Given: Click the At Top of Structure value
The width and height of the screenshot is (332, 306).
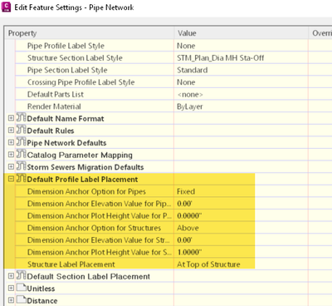Looking at the screenshot, I should (208, 264).
